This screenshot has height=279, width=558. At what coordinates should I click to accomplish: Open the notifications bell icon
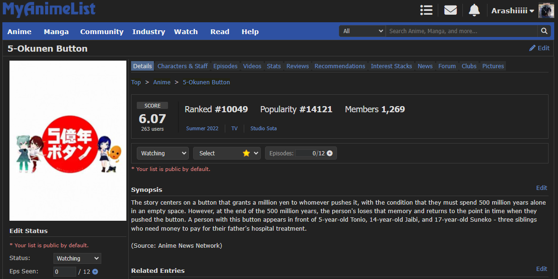pyautogui.click(x=474, y=10)
